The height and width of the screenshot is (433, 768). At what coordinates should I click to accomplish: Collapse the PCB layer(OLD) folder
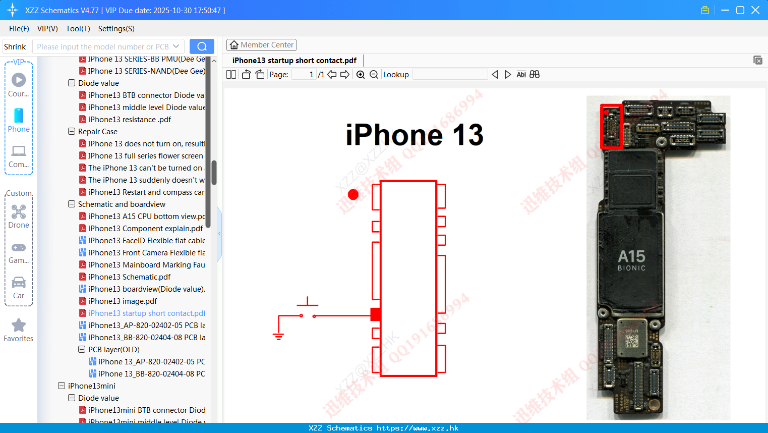(x=82, y=349)
